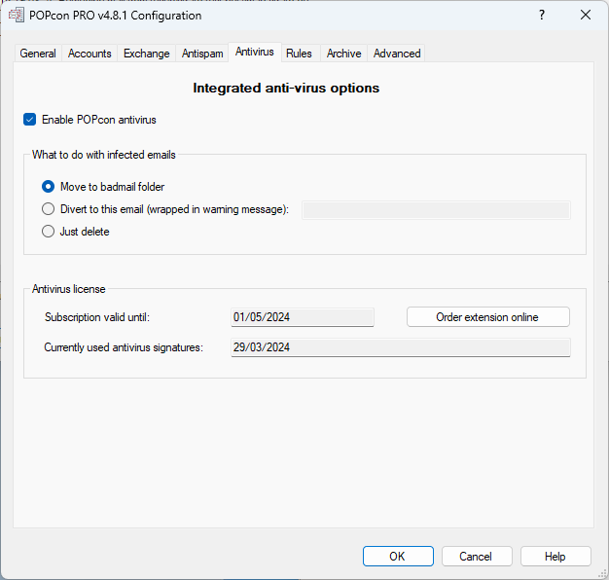The width and height of the screenshot is (609, 580).
Task: Click the Subscription valid until date field
Action: [x=303, y=317]
